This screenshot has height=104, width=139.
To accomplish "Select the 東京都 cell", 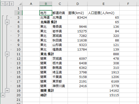I will pos(60,81).
